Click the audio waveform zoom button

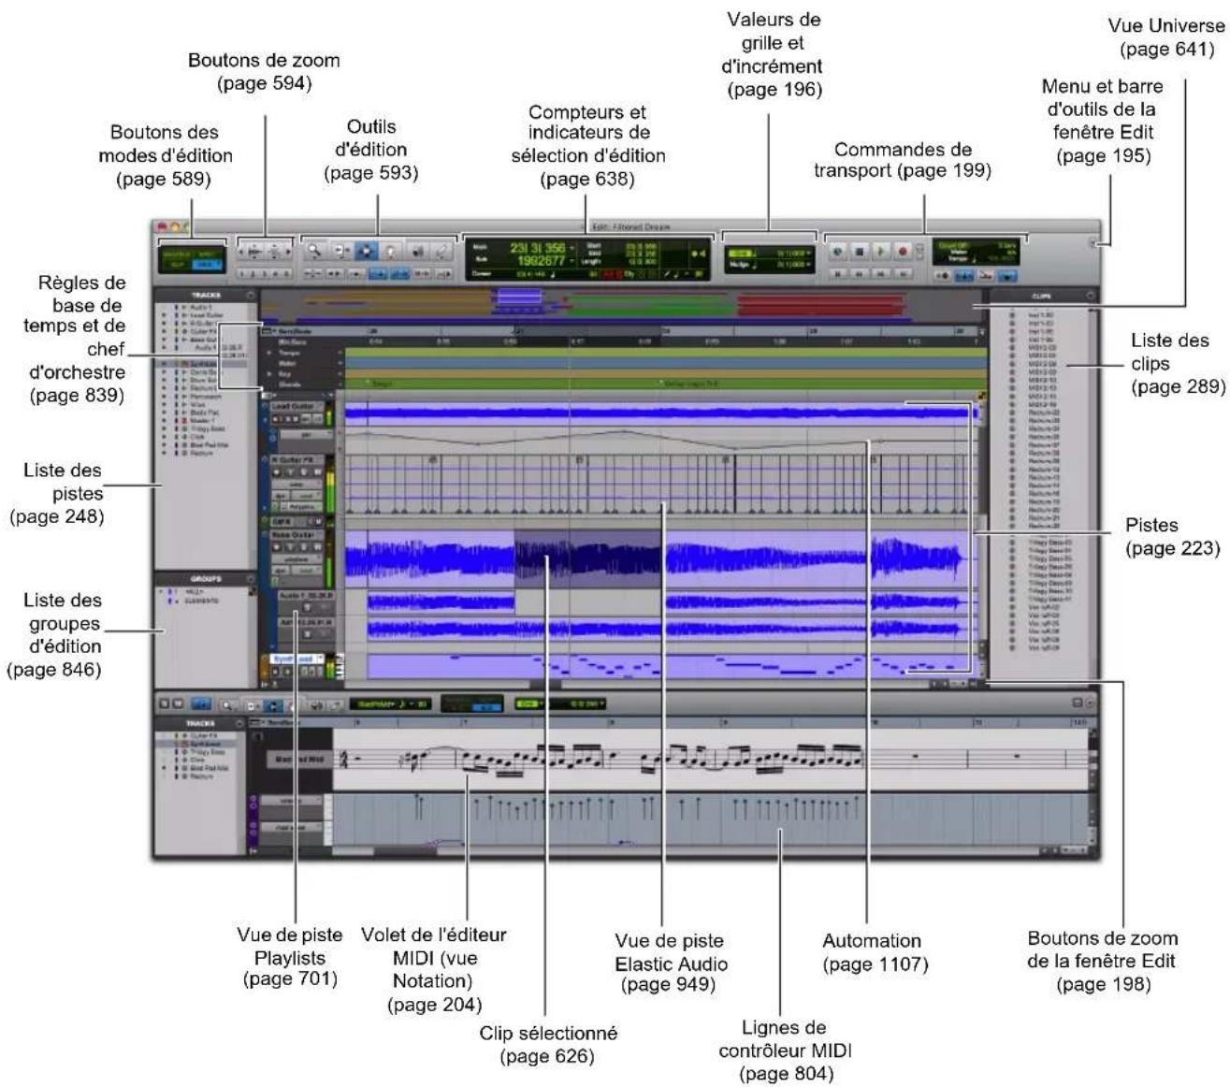click(255, 252)
